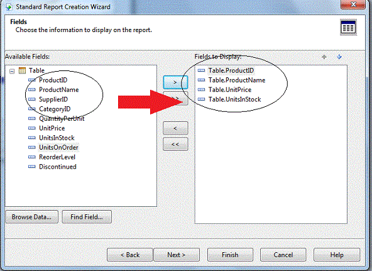Viewport: 372px width, 271px height.
Task: Collapse the Table tree node
Action: 12,71
